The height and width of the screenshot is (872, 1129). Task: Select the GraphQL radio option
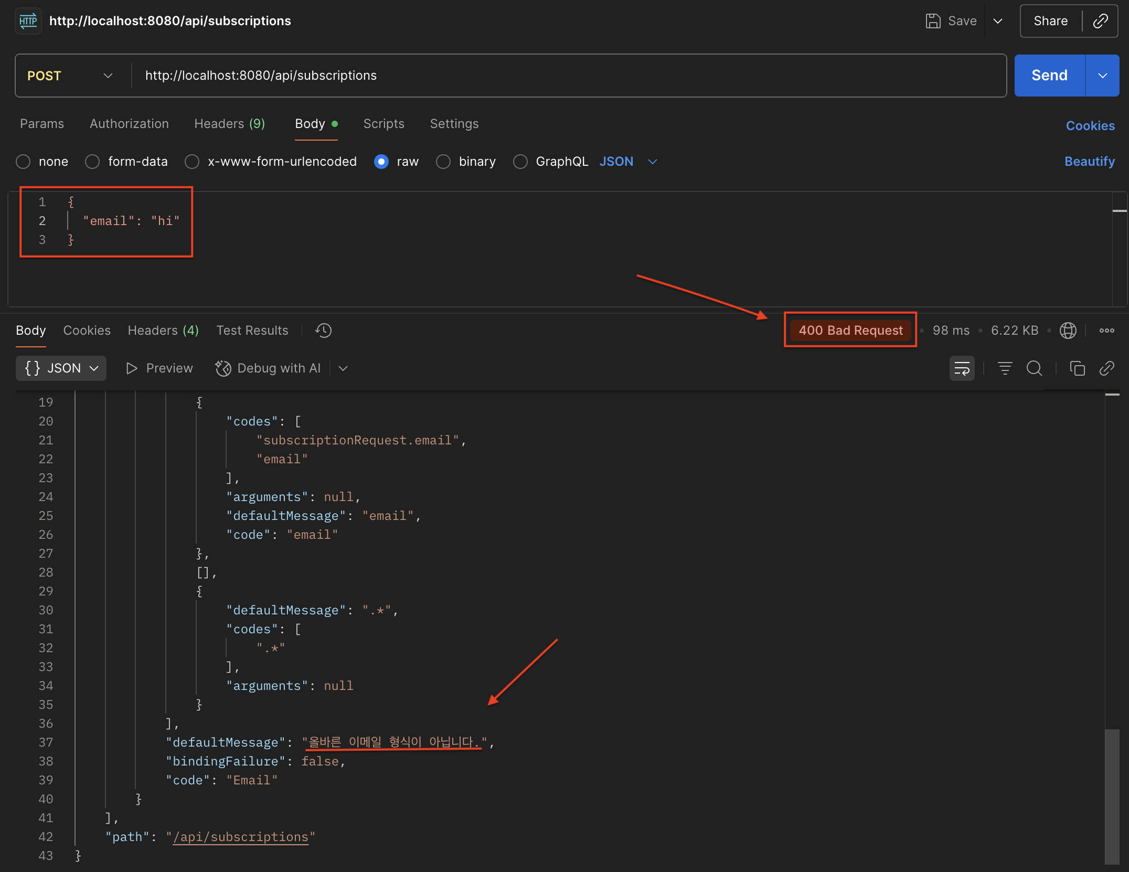520,162
